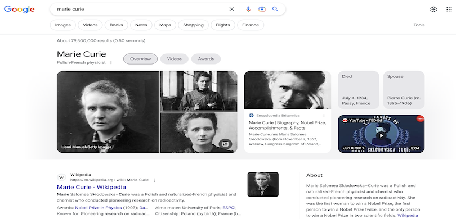Open Google settings gear icon
Screen dimensions: 456x219
(x=433, y=10)
